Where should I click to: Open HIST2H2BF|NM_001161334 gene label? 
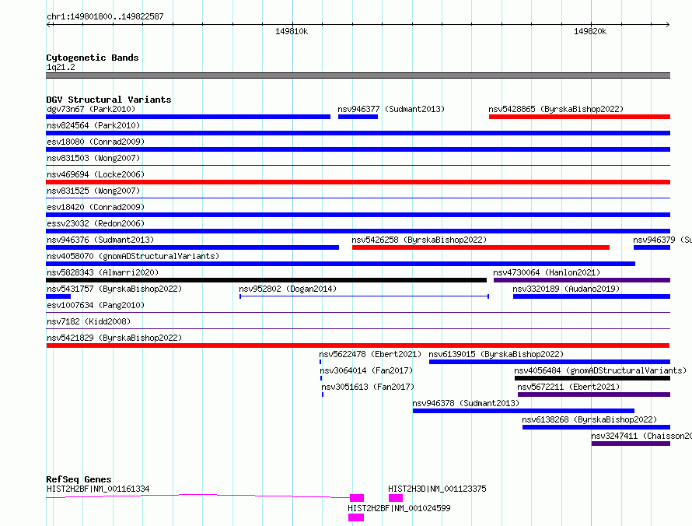click(x=98, y=489)
